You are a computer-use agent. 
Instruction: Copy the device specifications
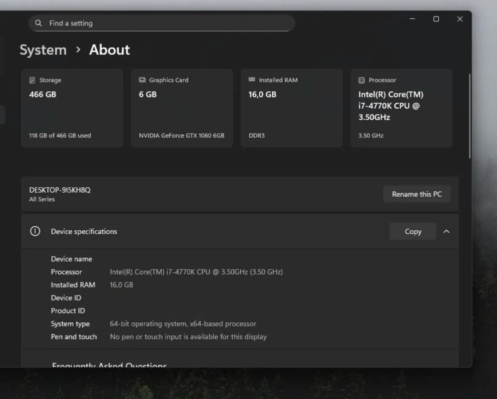413,232
